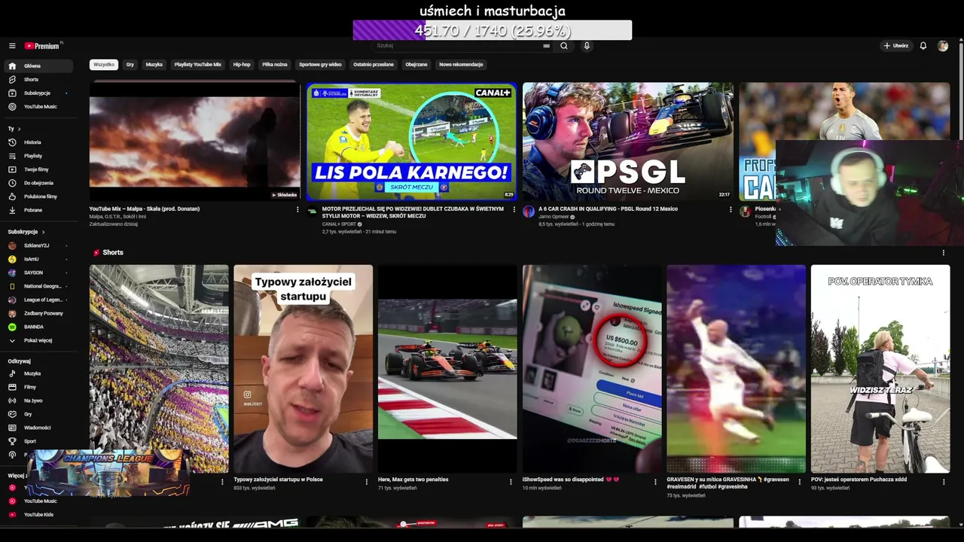Click the search magnifier button
This screenshot has width=964, height=542.
563,46
